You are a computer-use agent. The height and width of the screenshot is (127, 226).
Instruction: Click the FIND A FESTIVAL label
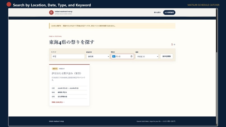tap(55, 36)
